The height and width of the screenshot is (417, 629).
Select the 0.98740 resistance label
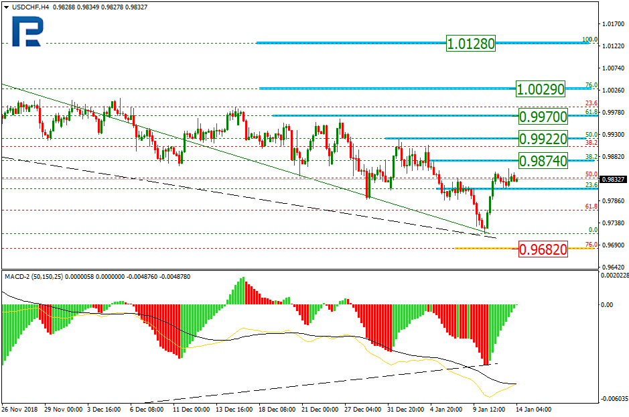point(543,161)
